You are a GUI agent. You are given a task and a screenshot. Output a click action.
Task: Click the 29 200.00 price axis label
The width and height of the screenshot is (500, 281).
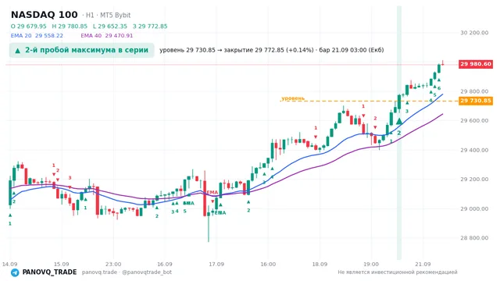click(474, 180)
